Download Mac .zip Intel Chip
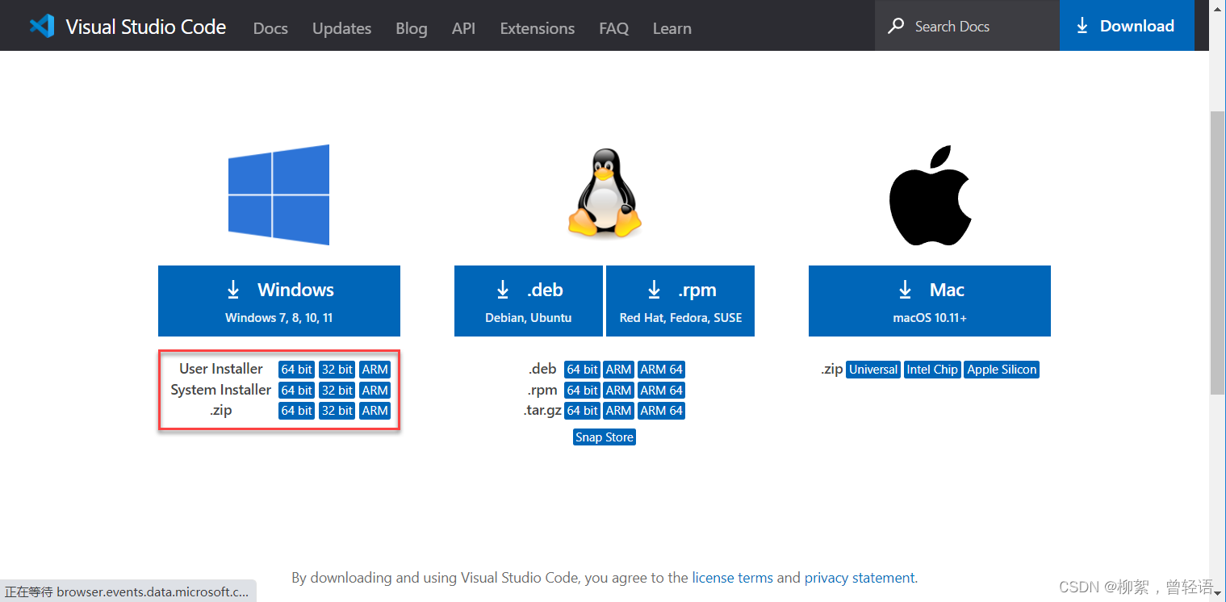1226x602 pixels. 932,370
